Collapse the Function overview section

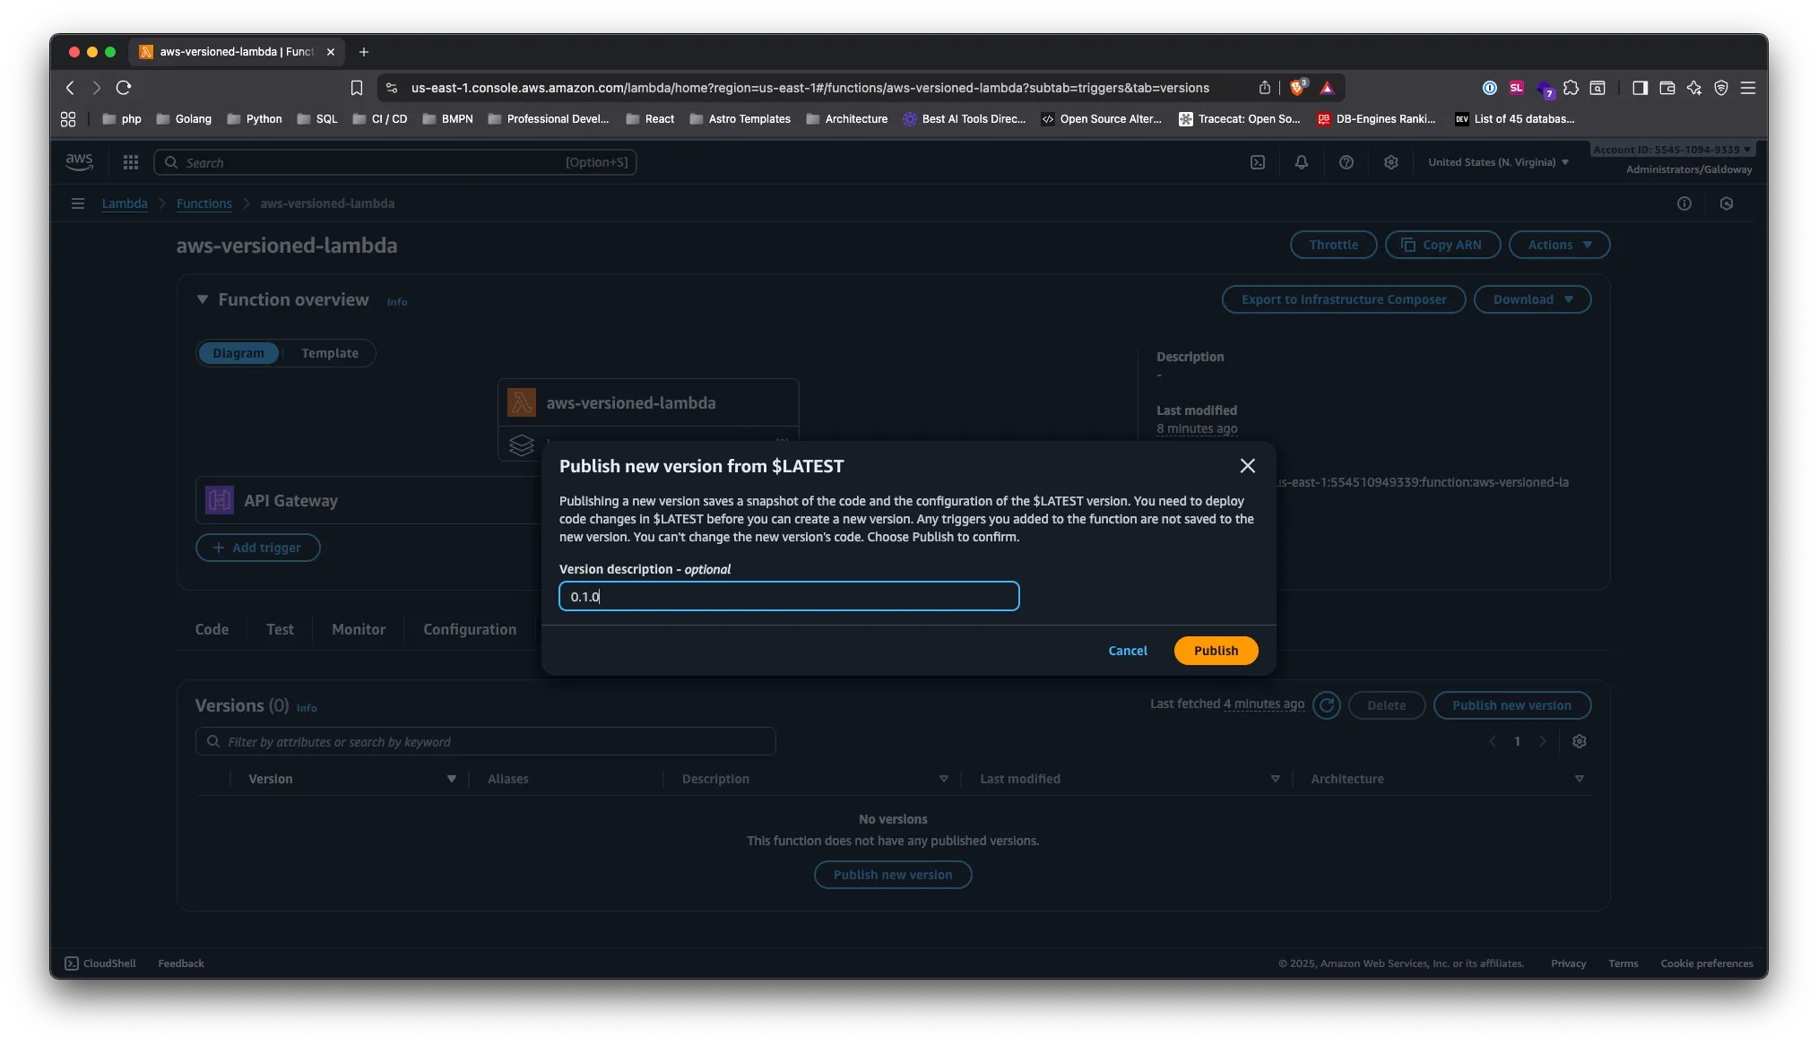point(203,299)
